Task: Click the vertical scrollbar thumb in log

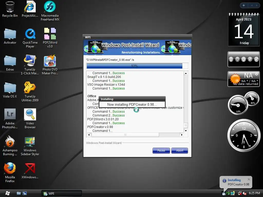Action: 186,125
